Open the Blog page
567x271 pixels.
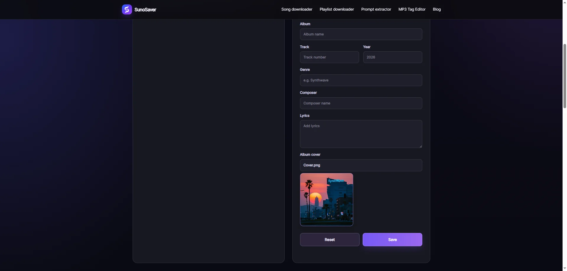(436, 9)
